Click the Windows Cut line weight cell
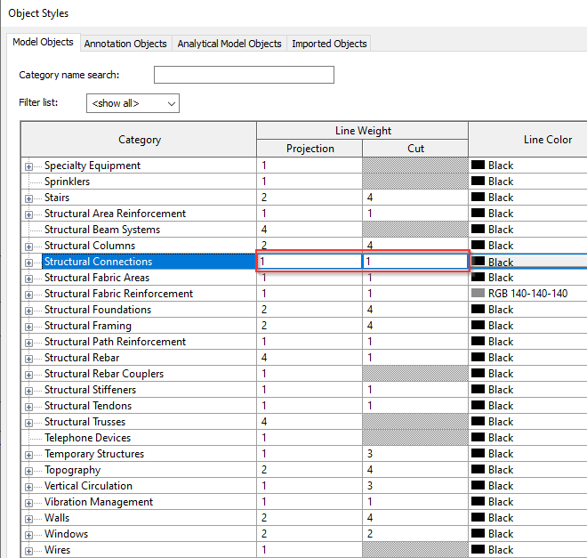The width and height of the screenshot is (587, 558). [x=414, y=534]
